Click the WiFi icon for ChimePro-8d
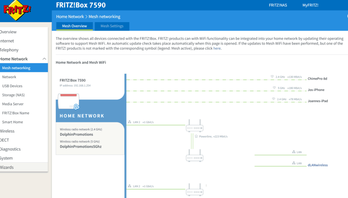Screen dimensions: 348x198 272,77
